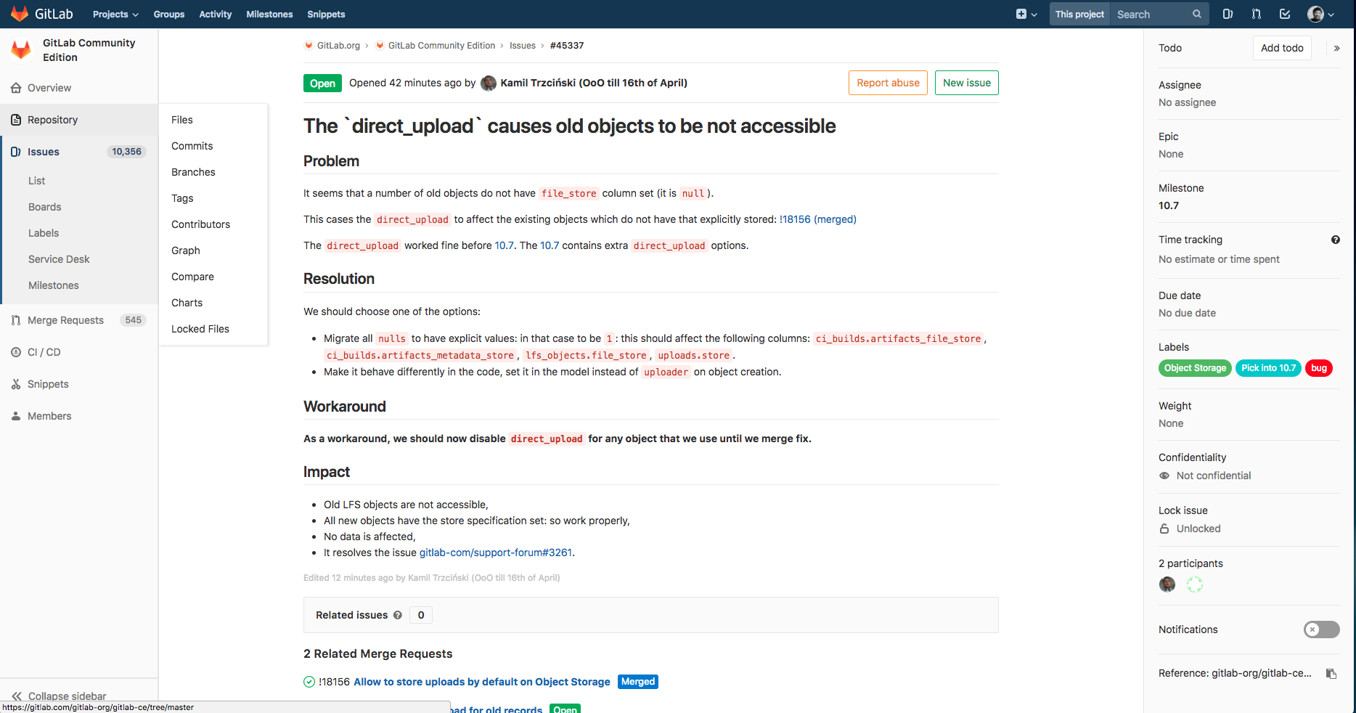This screenshot has width=1356, height=713.
Task: Expand the Projects dropdown menu
Action: click(114, 14)
